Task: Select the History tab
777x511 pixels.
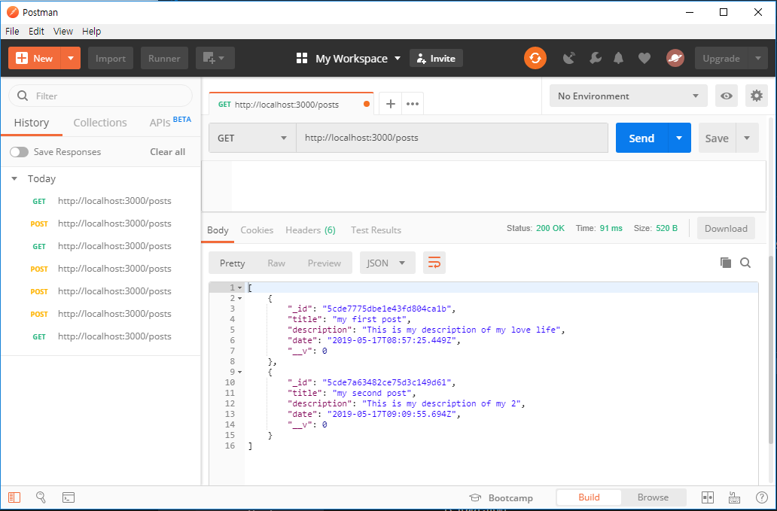Action: 32,123
